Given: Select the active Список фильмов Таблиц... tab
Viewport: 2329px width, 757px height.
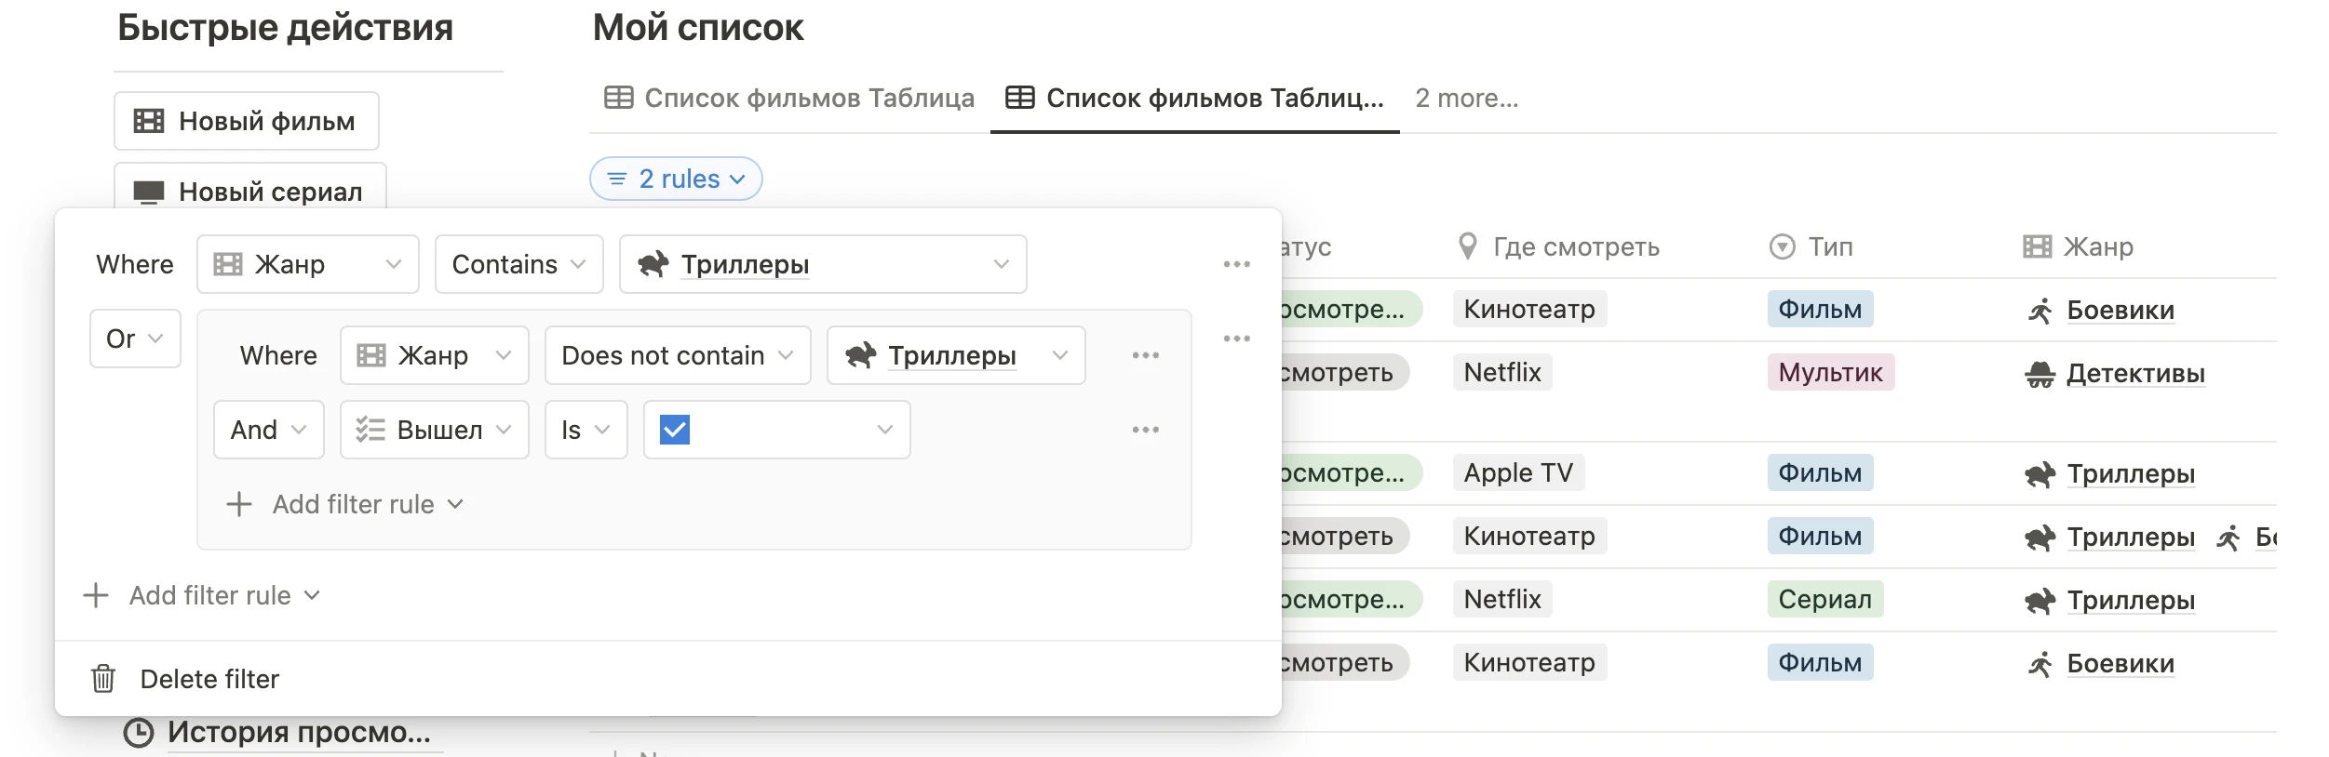Looking at the screenshot, I should [1195, 98].
